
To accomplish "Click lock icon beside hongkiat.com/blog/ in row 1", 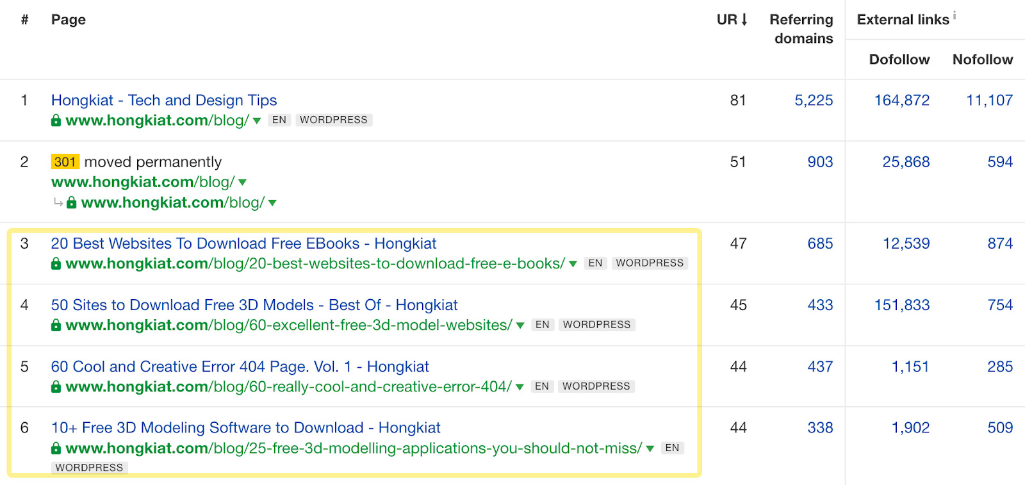I will 56,120.
